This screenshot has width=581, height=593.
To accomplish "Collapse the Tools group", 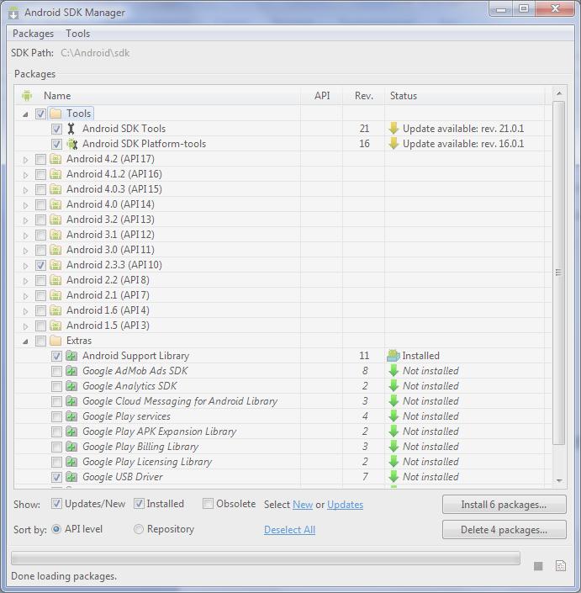I will [x=25, y=114].
